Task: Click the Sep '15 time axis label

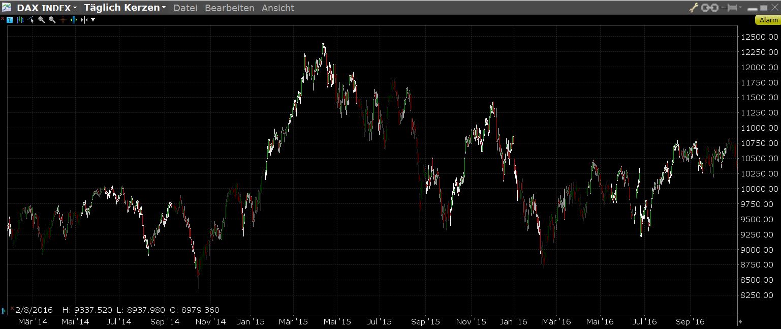Action: click(425, 322)
